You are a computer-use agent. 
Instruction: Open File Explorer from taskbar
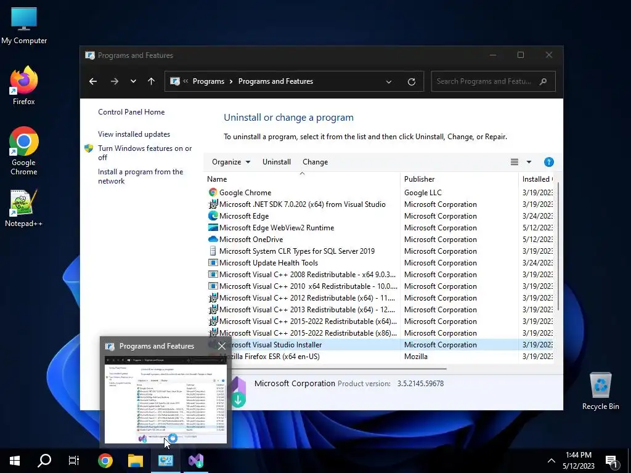click(135, 461)
